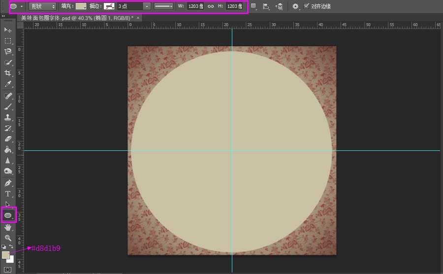Image resolution: width=443 pixels, height=274 pixels.
Task: Select the Crop tool
Action: 8,73
